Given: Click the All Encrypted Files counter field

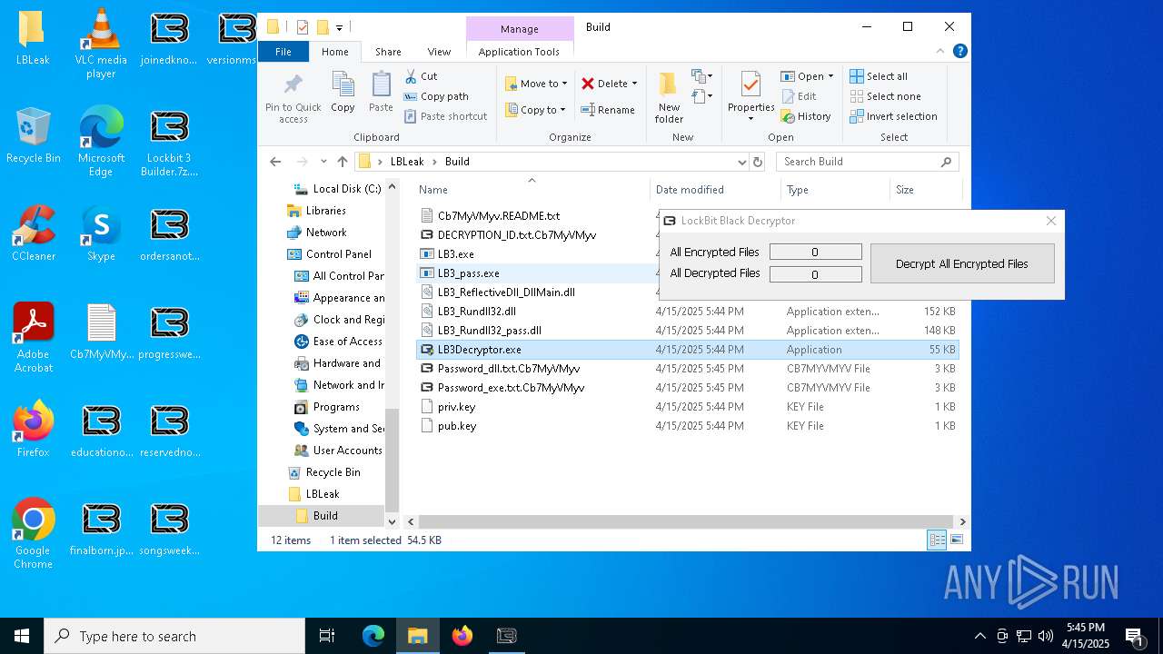Looking at the screenshot, I should (x=815, y=252).
